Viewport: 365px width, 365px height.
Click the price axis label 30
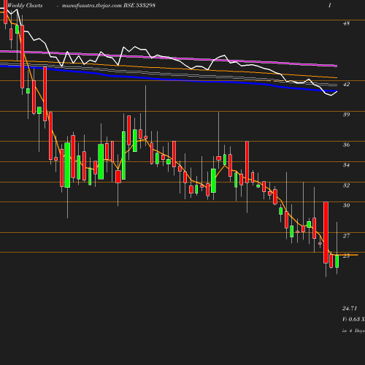[x=346, y=205]
